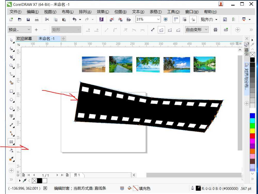Select the Pick tool

(11, 40)
